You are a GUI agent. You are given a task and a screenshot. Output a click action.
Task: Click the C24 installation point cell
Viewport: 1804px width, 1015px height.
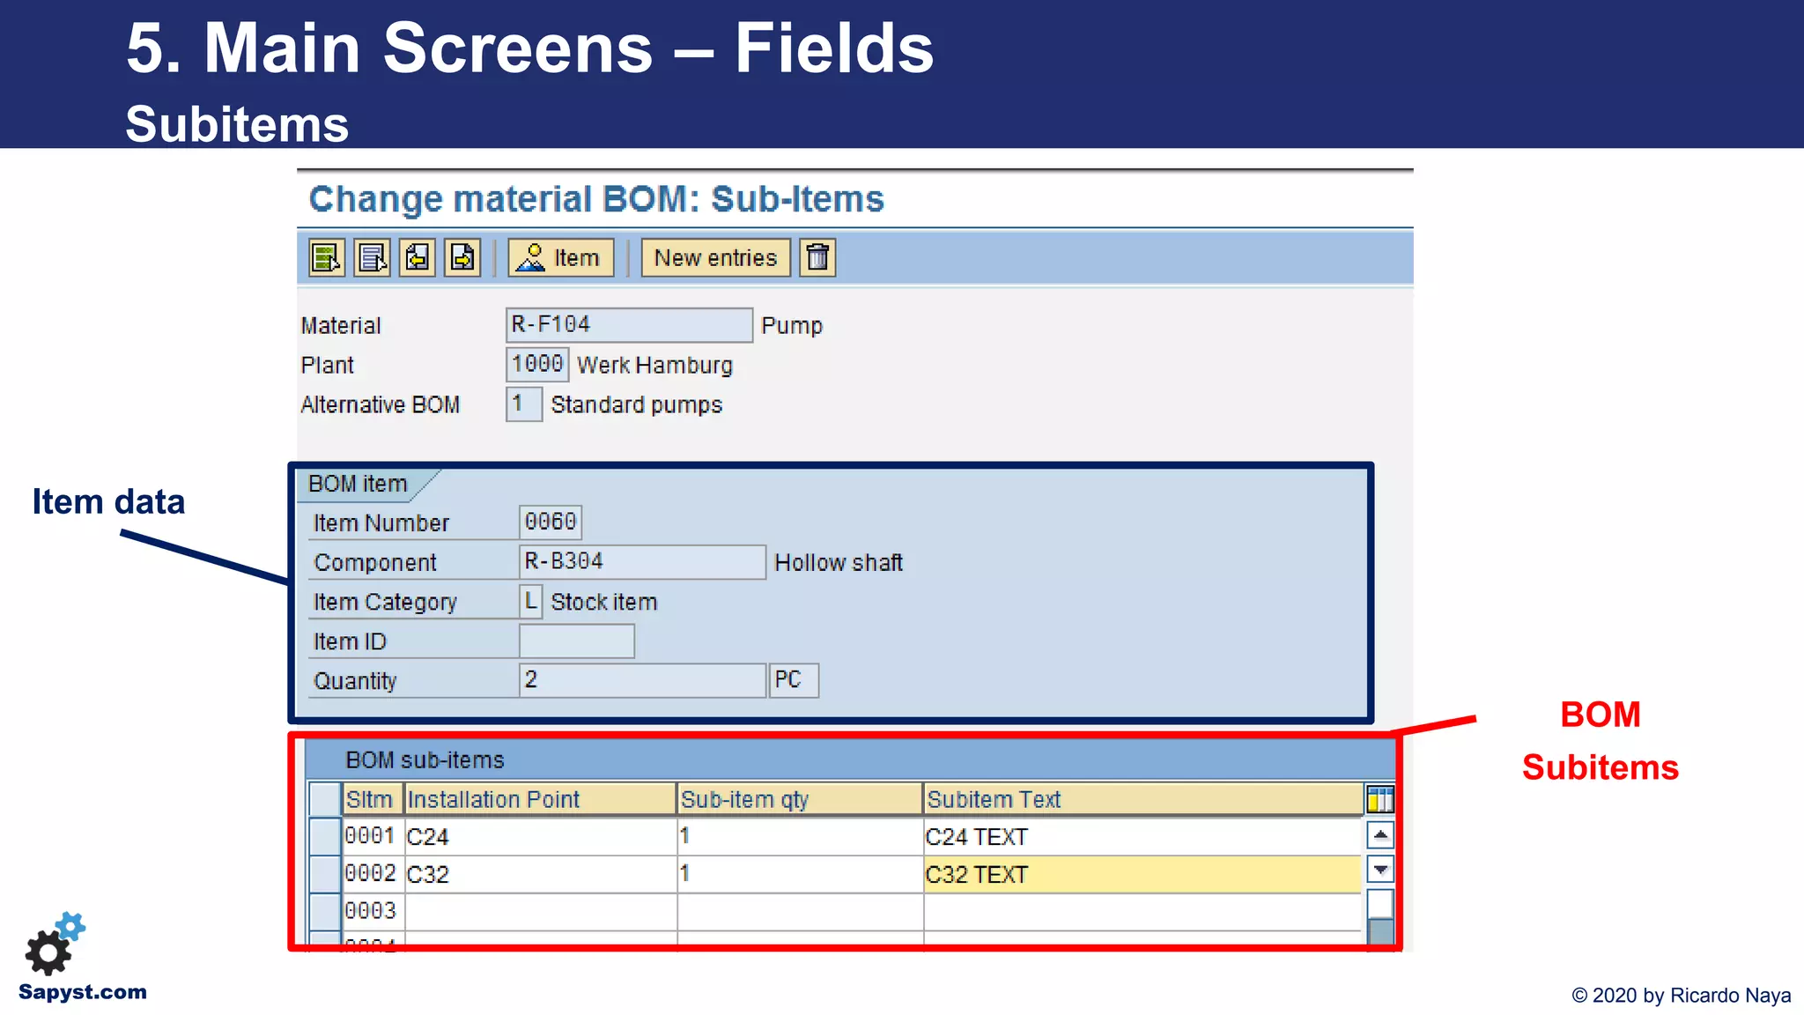pyautogui.click(x=540, y=836)
